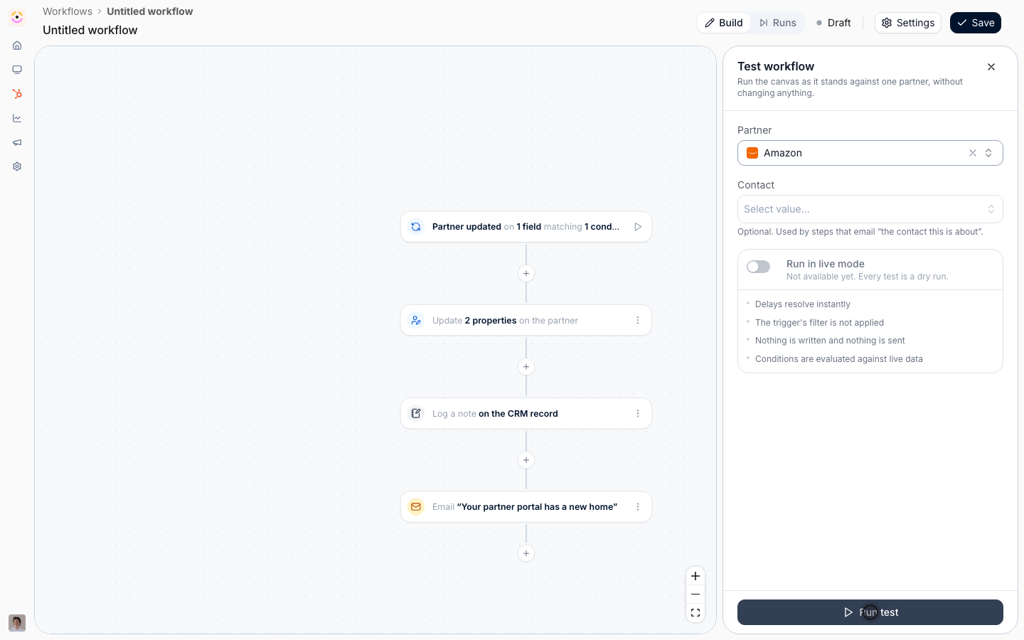Switch to the Build tab
Image resolution: width=1024 pixels, height=640 pixels.
point(724,23)
